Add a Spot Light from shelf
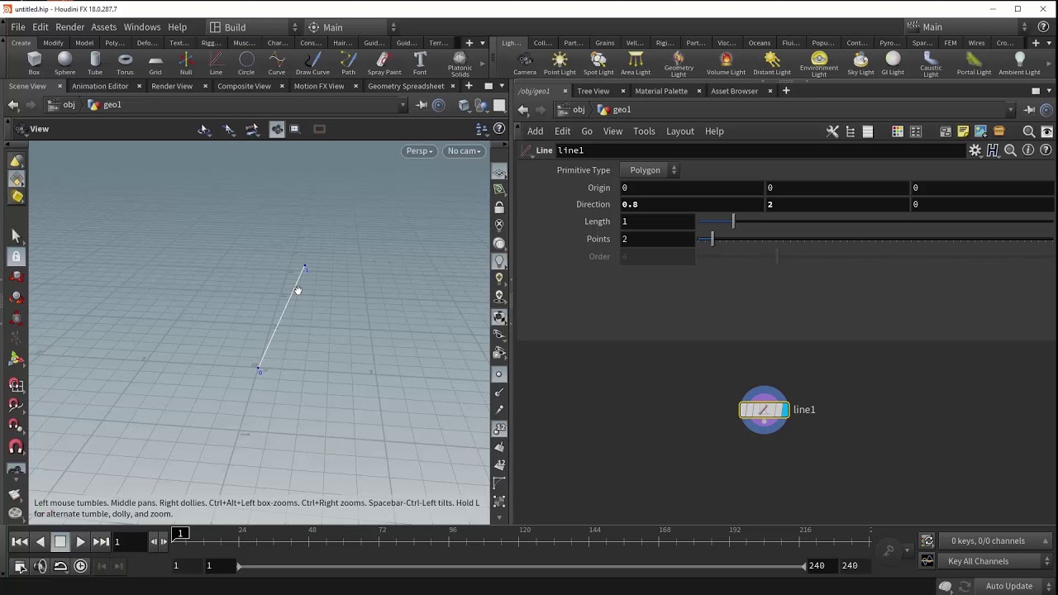 point(598,63)
